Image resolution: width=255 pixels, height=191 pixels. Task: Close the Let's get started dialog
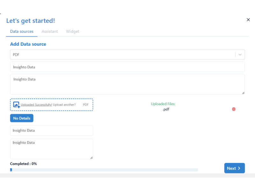pos(248,20)
